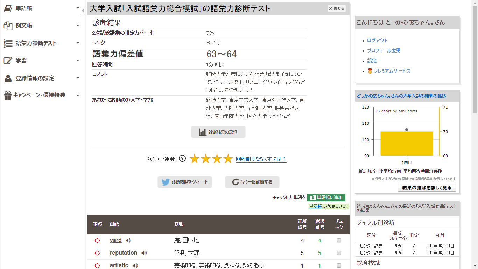Select the checkbox for artistic
Viewport: 478px width, 269px height.
[x=339, y=265]
